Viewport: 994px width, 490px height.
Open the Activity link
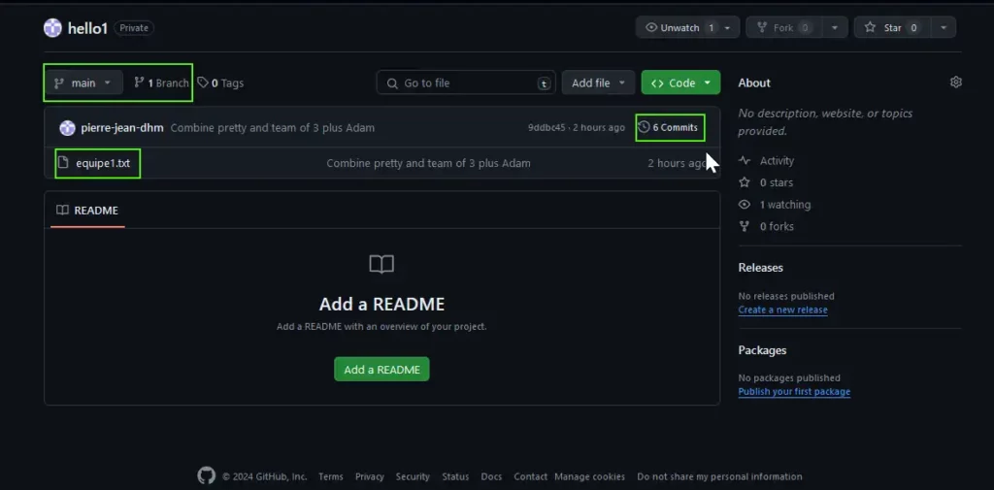767,161
